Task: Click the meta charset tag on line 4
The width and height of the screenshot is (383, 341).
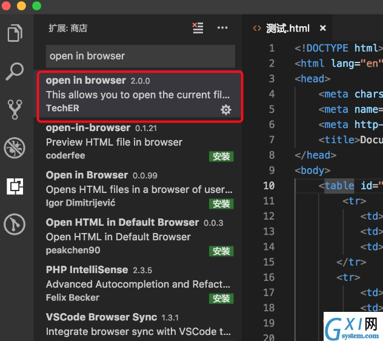Action: [351, 94]
